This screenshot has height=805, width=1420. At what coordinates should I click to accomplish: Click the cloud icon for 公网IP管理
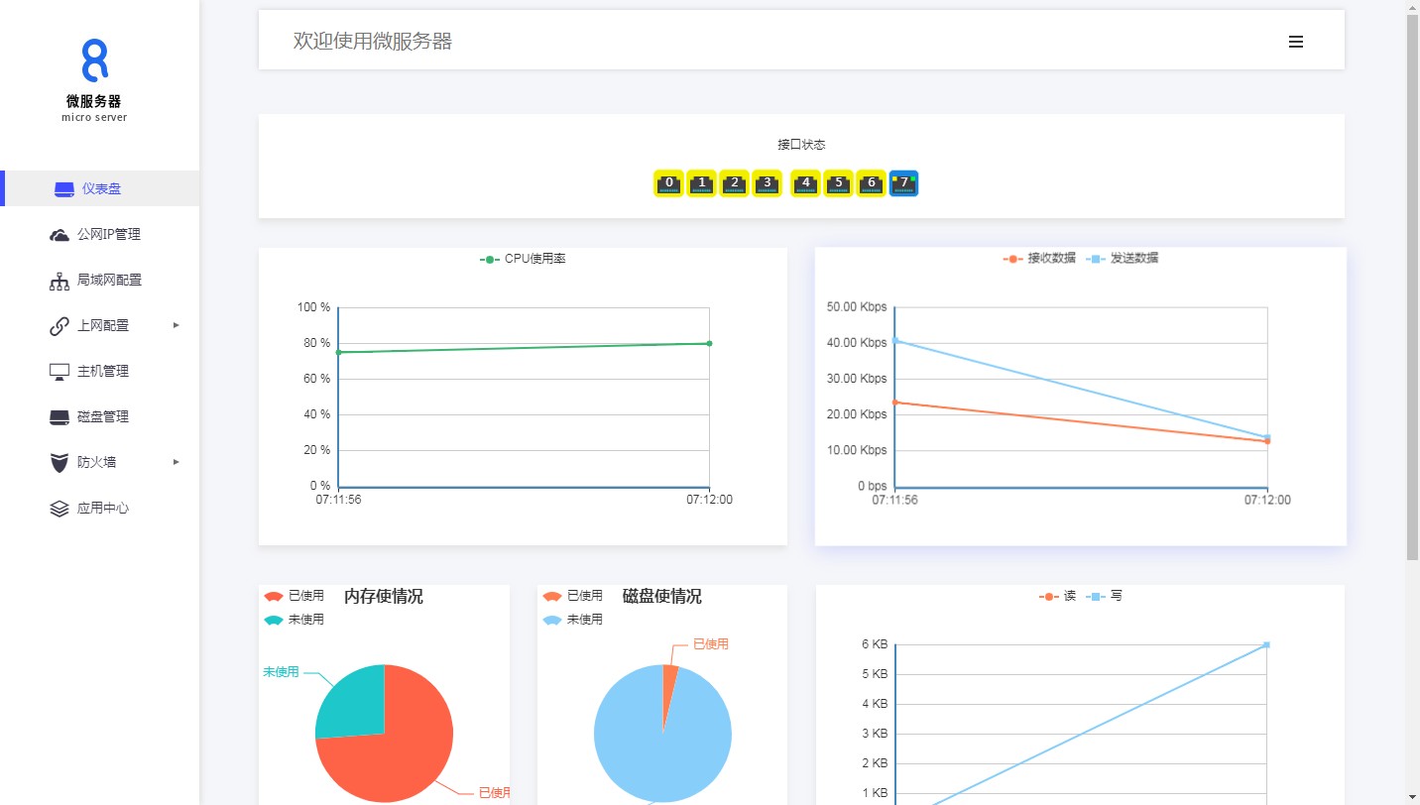coord(59,235)
